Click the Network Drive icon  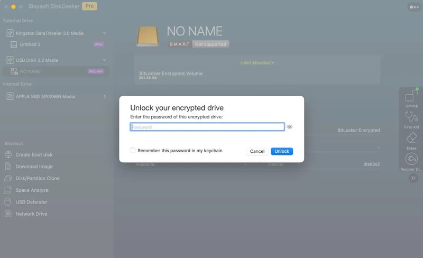[8, 214]
